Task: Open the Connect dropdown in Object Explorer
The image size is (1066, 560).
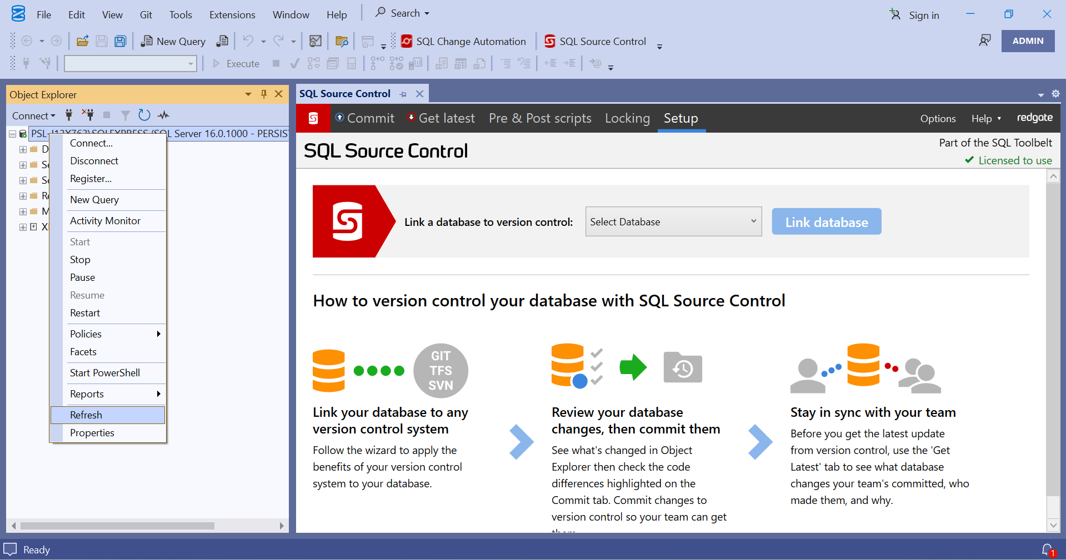Action: pyautogui.click(x=34, y=115)
